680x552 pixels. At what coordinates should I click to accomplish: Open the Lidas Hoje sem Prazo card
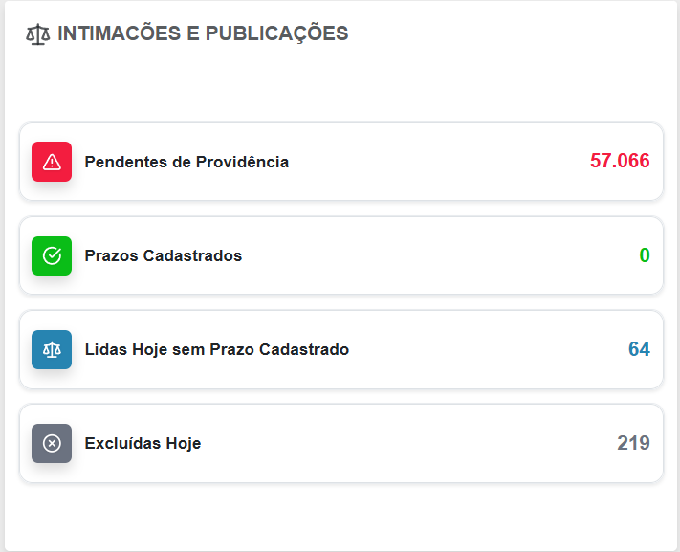(341, 349)
